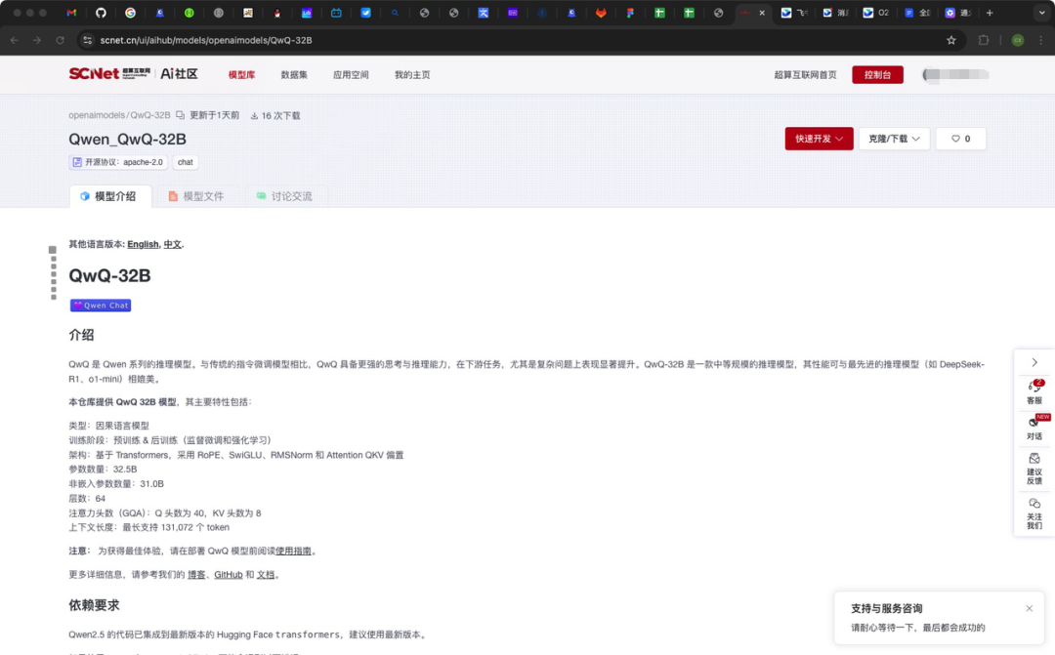Viewport: 1055px width, 655px height.
Task: Click the SCNet logo
Action: coord(109,74)
